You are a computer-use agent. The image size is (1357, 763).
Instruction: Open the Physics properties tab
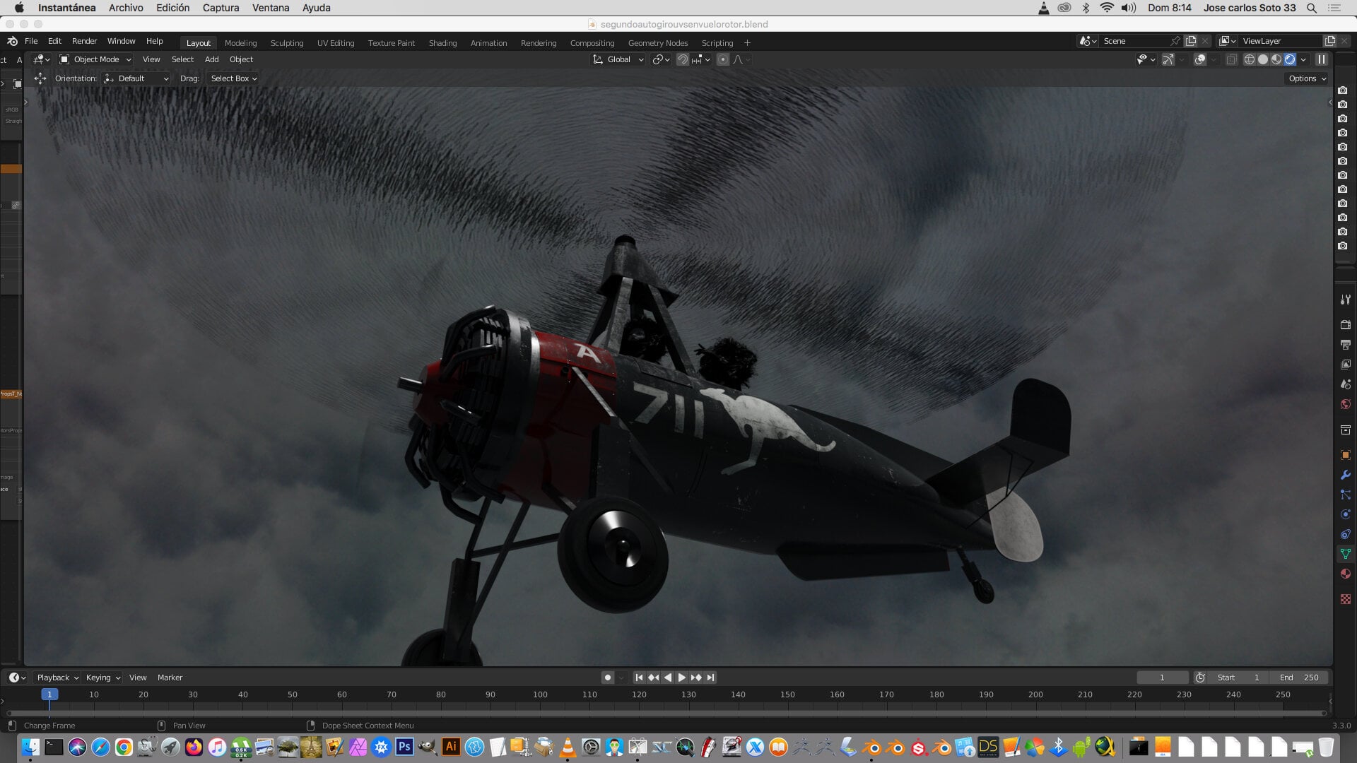pos(1345,514)
